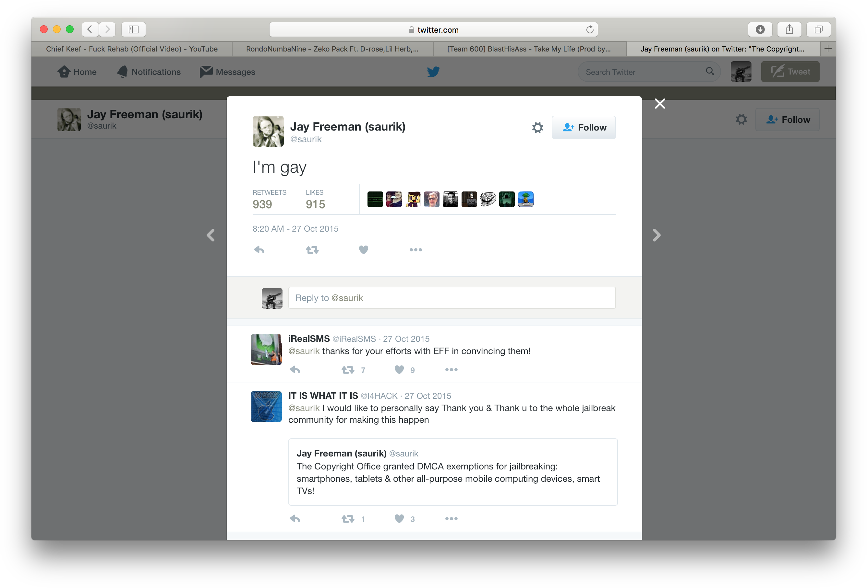
Task: Go back with Safari's back arrow
Action: tap(90, 29)
